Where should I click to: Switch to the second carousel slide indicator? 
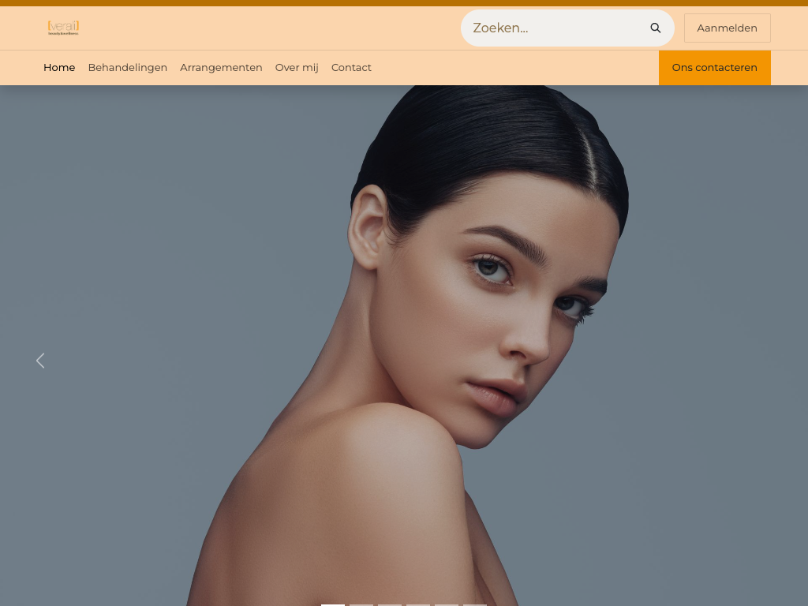[361, 604]
